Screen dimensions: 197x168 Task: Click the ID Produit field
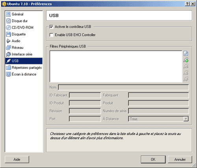[x=85, y=103]
